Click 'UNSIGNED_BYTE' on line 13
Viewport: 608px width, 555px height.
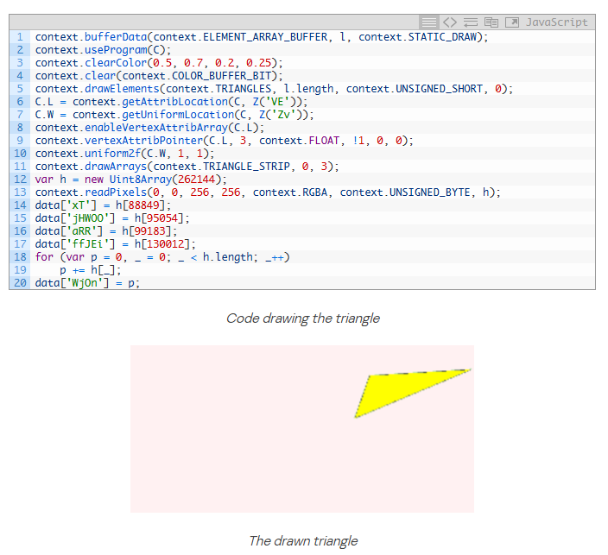point(429,192)
